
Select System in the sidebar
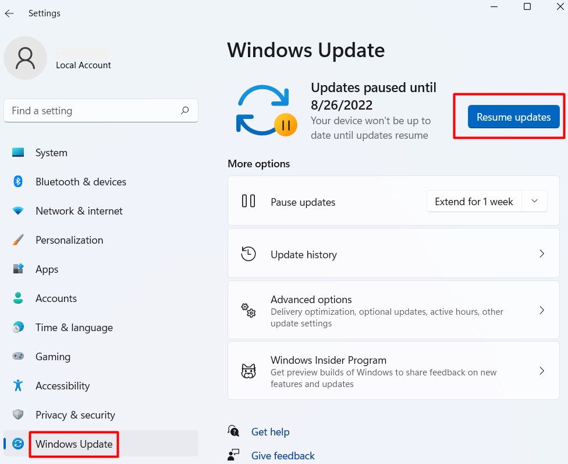[x=51, y=153]
